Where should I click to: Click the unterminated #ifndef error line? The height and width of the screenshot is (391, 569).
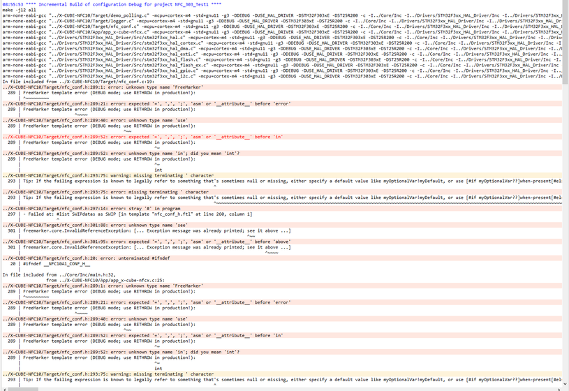pos(282,258)
